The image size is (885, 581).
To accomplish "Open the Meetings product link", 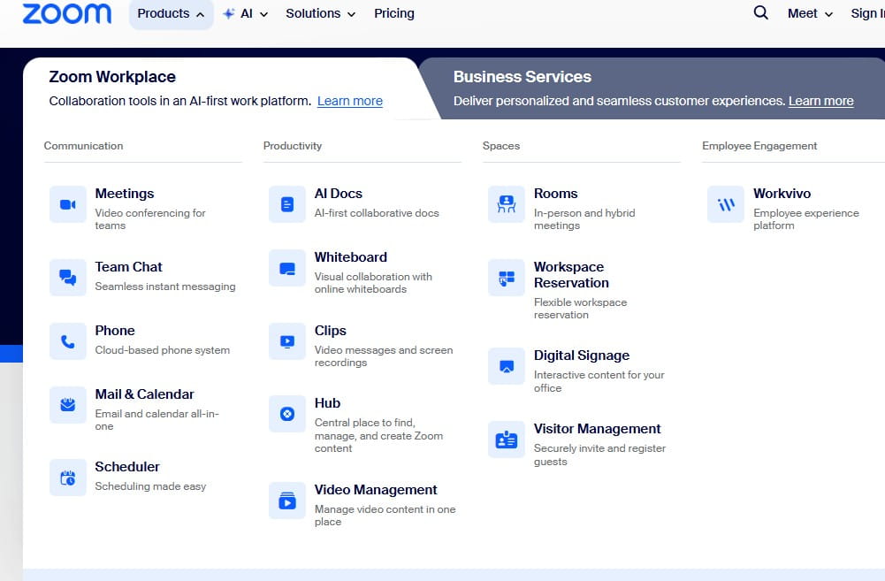I will (x=124, y=194).
